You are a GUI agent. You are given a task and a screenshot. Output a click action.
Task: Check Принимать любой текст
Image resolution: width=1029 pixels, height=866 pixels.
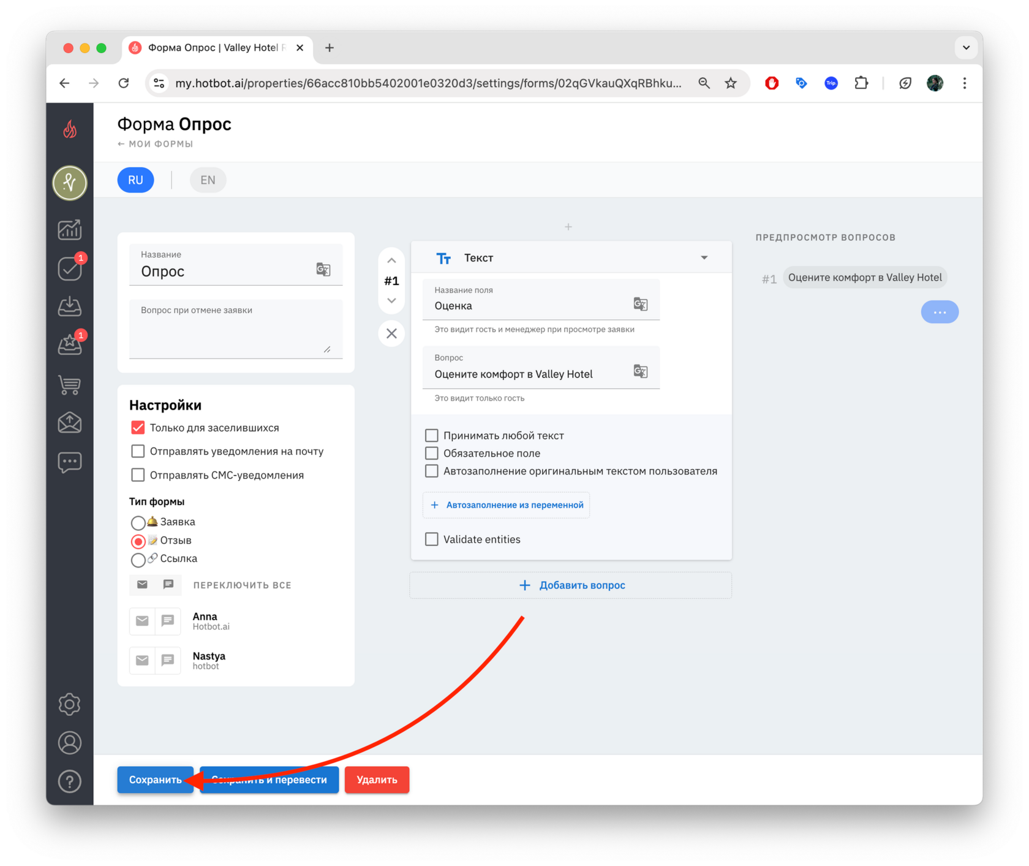[x=432, y=435]
